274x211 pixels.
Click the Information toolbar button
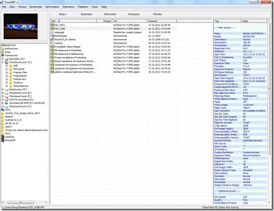pyautogui.click(x=110, y=14)
